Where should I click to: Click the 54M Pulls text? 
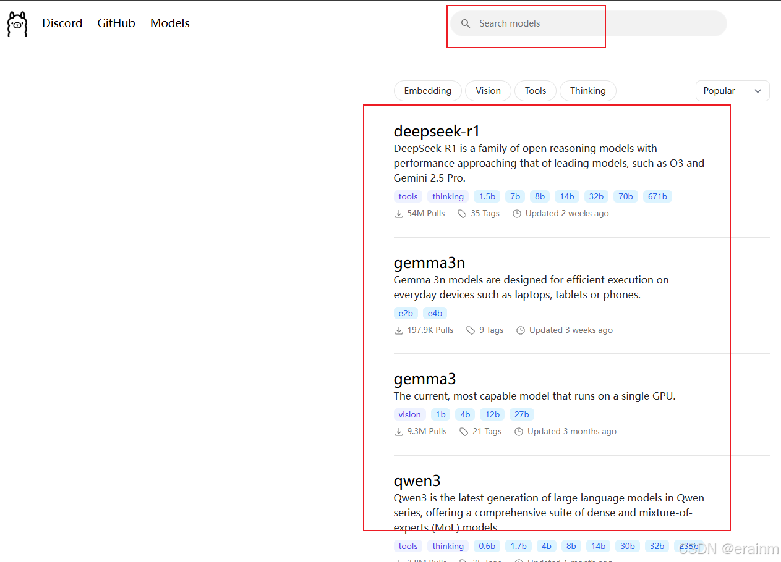point(426,214)
